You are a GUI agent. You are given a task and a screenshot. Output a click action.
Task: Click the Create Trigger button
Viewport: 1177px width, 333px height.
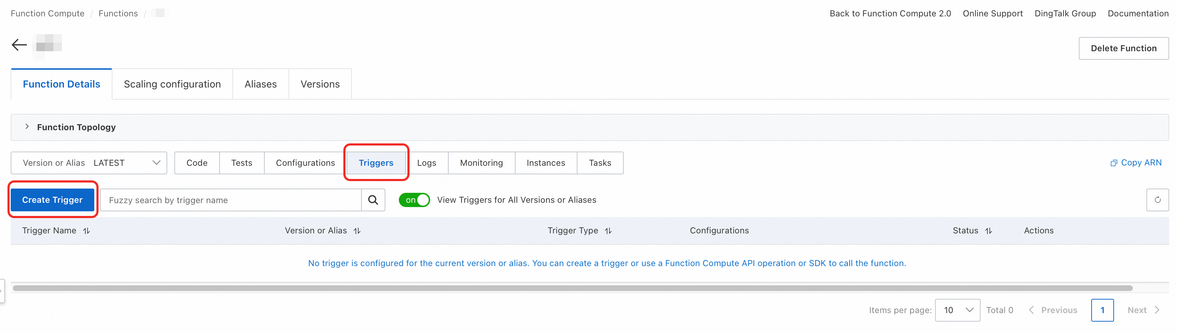[x=53, y=200]
